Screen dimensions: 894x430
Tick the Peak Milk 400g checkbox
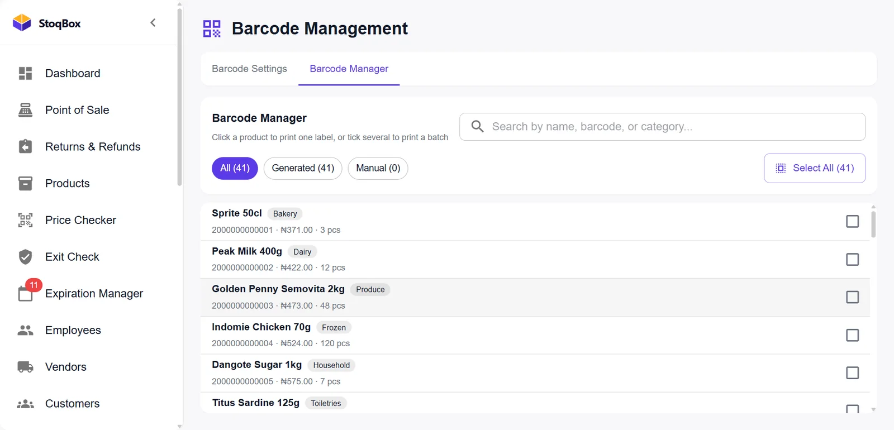[x=852, y=260]
